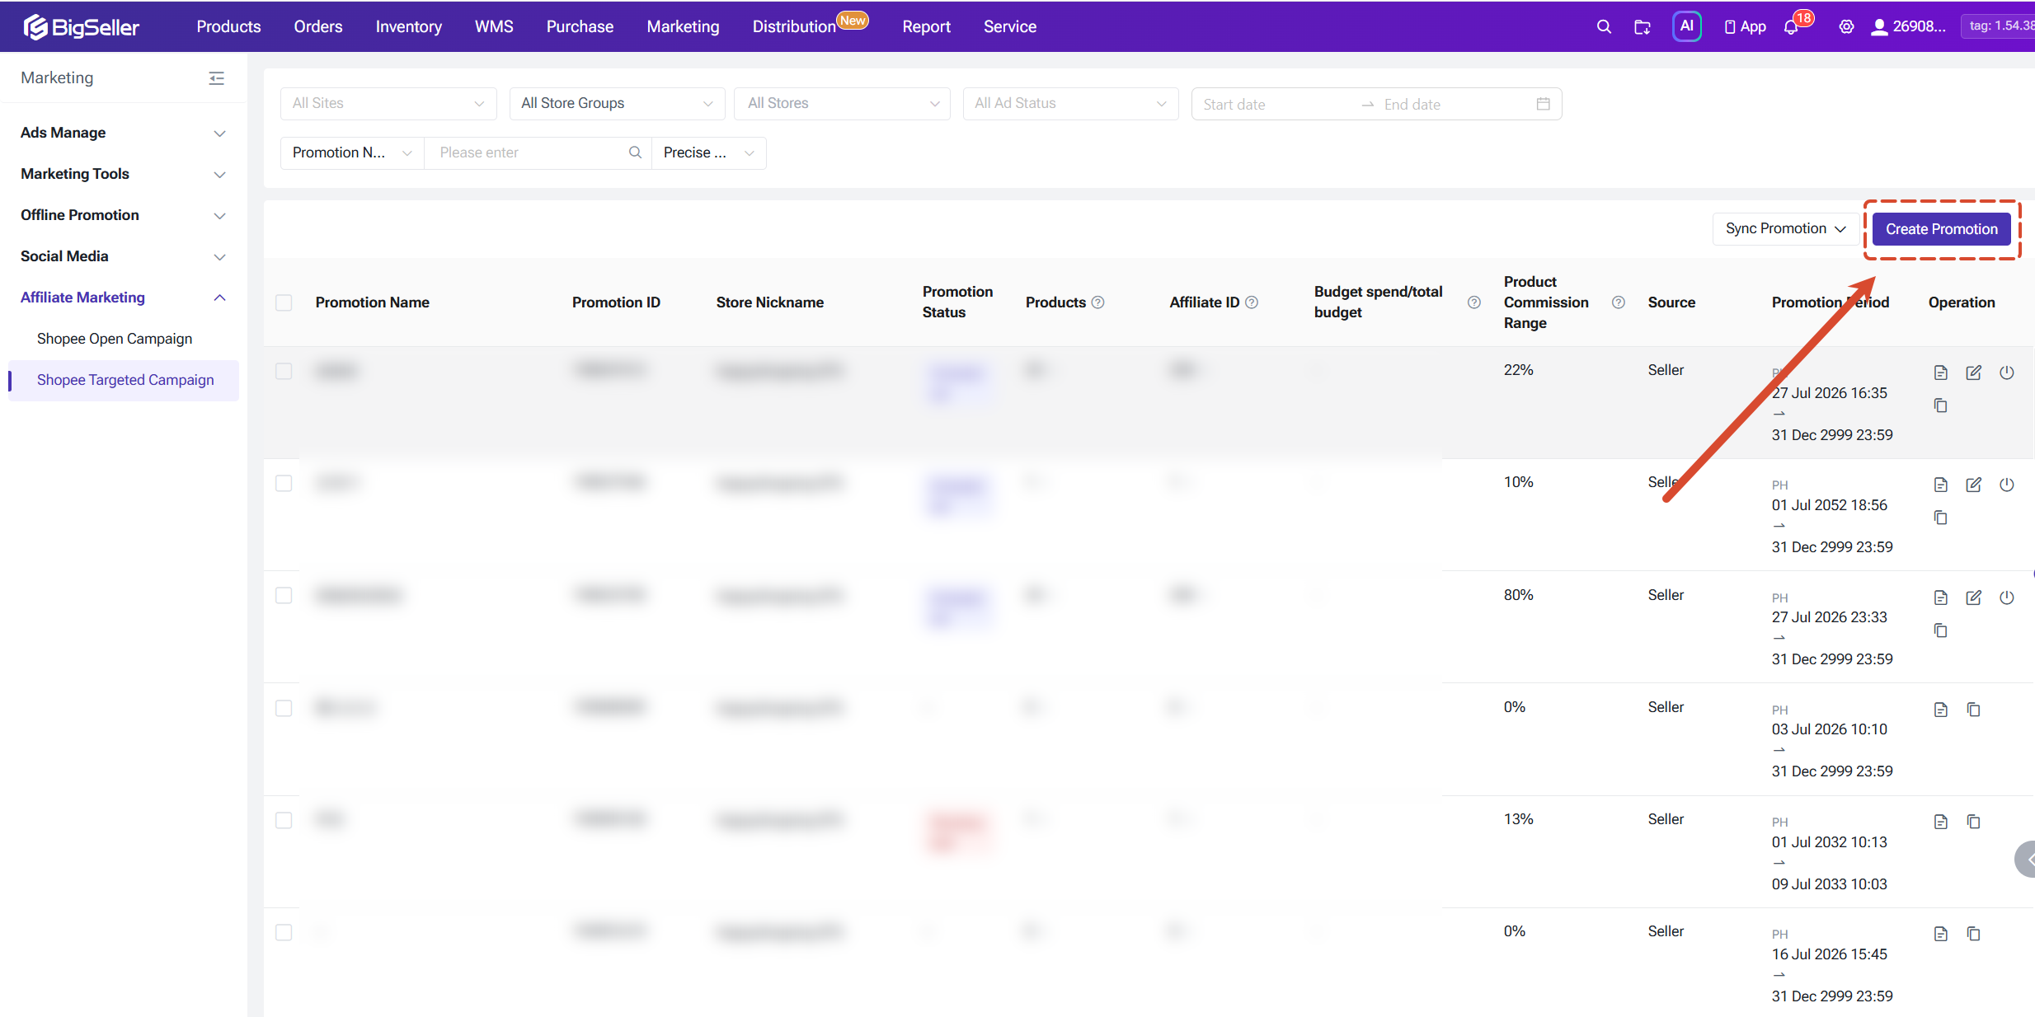End the 22% commission promotion via power icon

coord(2006,373)
